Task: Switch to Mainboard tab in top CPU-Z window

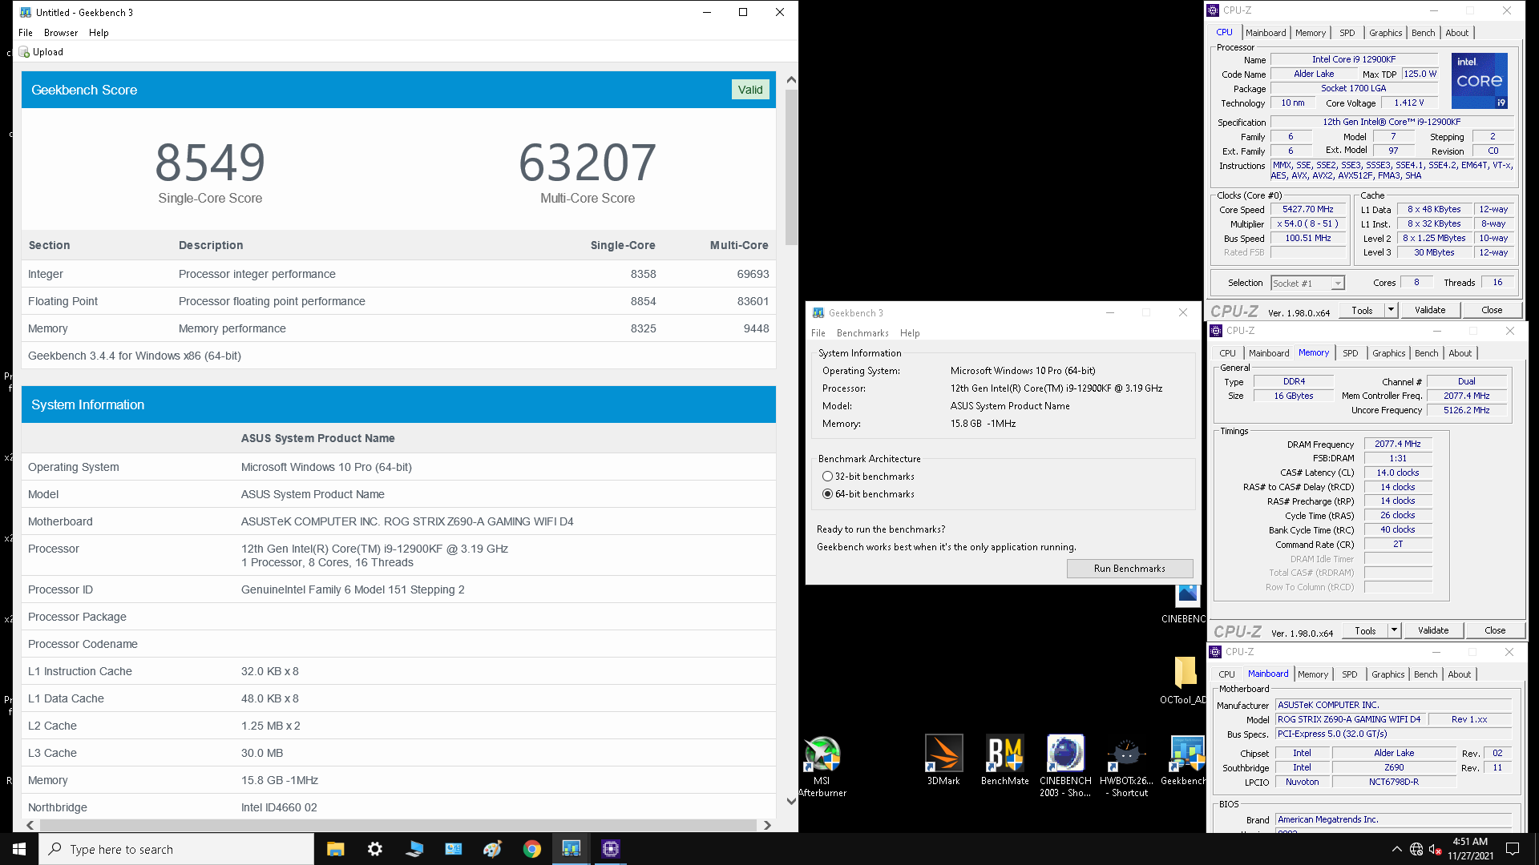Action: [x=1266, y=33]
